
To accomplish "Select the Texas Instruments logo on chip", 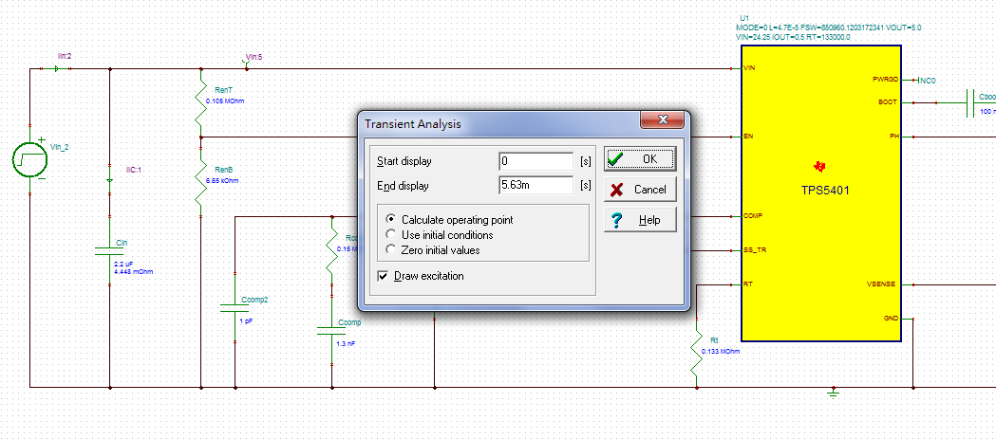I will 820,167.
